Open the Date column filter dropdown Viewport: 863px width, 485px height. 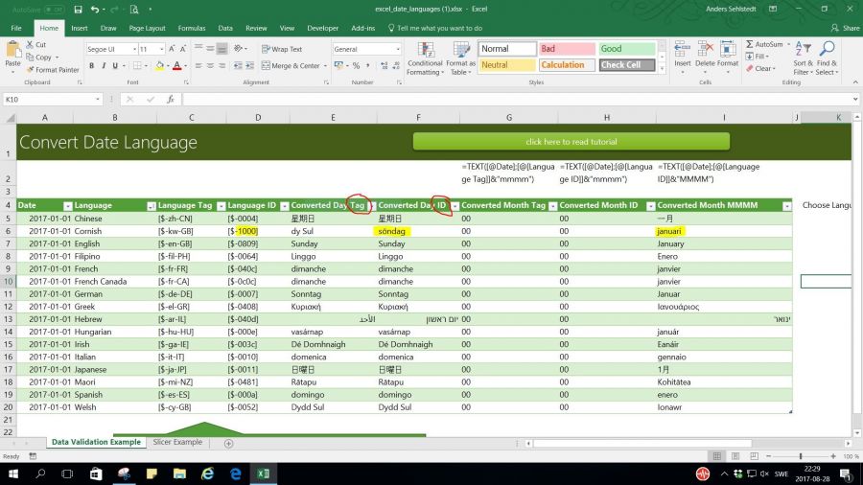click(x=67, y=206)
